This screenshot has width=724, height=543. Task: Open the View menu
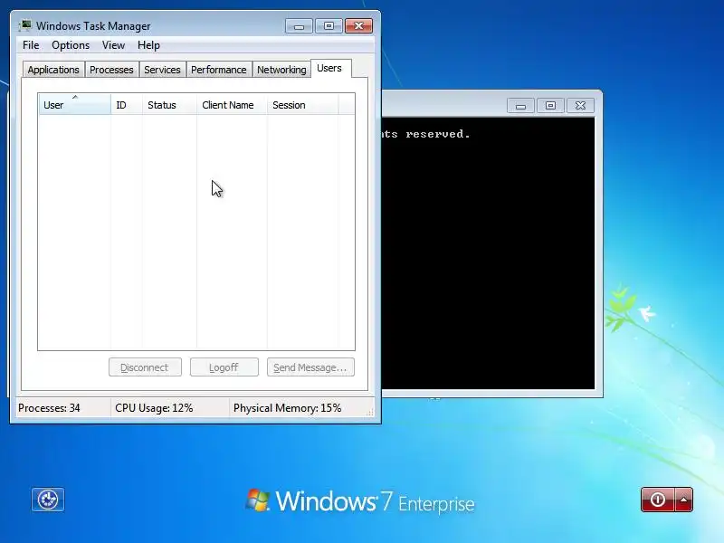(114, 45)
